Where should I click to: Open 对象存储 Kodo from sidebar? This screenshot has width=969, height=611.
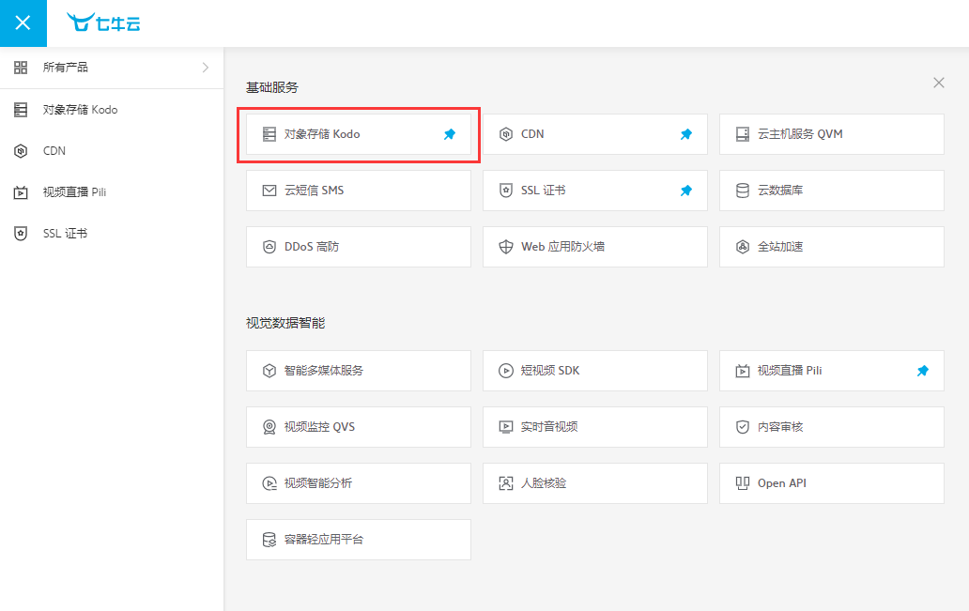tap(112, 110)
